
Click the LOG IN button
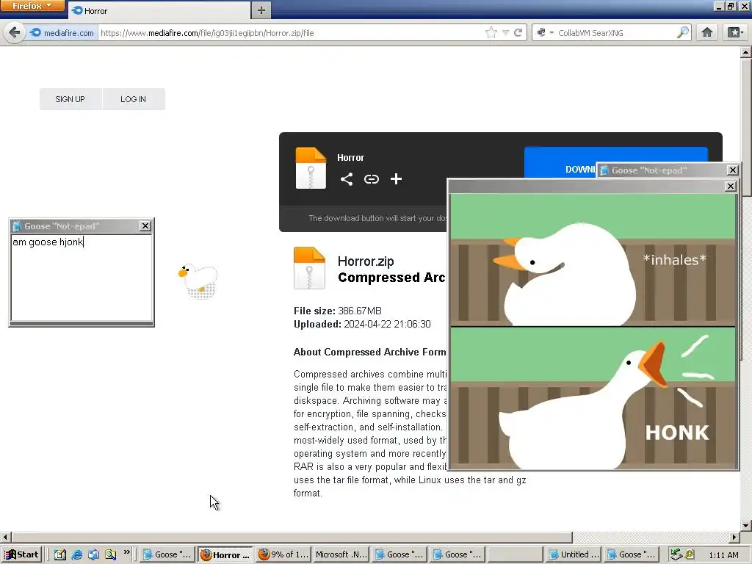click(x=134, y=99)
